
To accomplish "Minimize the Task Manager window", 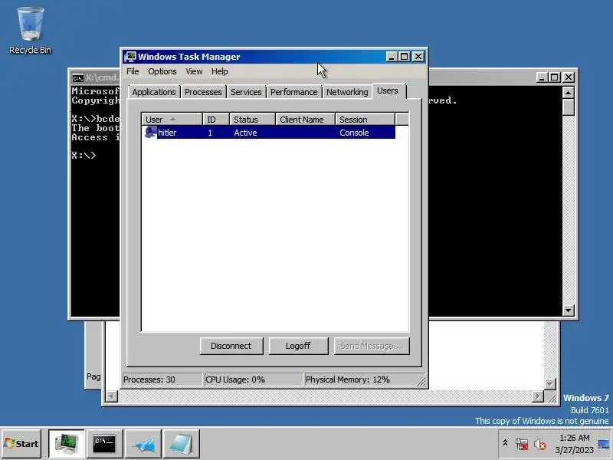I will point(392,57).
